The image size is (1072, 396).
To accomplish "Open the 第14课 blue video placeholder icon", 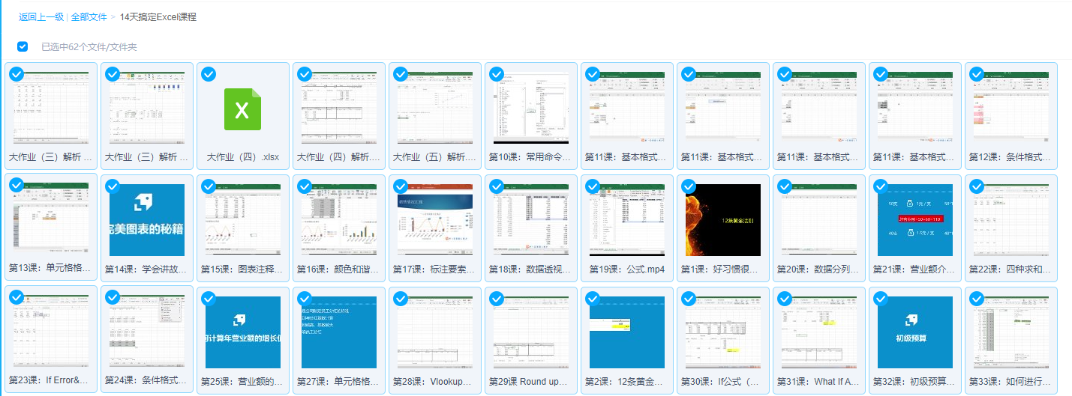I will (146, 220).
